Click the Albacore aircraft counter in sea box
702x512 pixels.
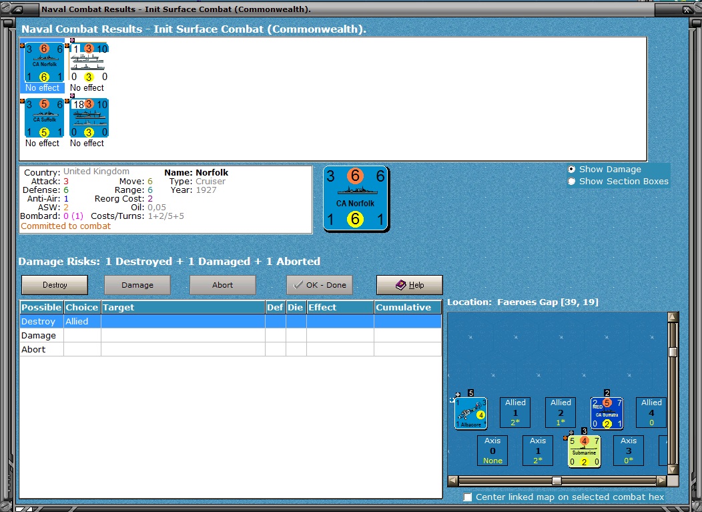click(x=470, y=413)
